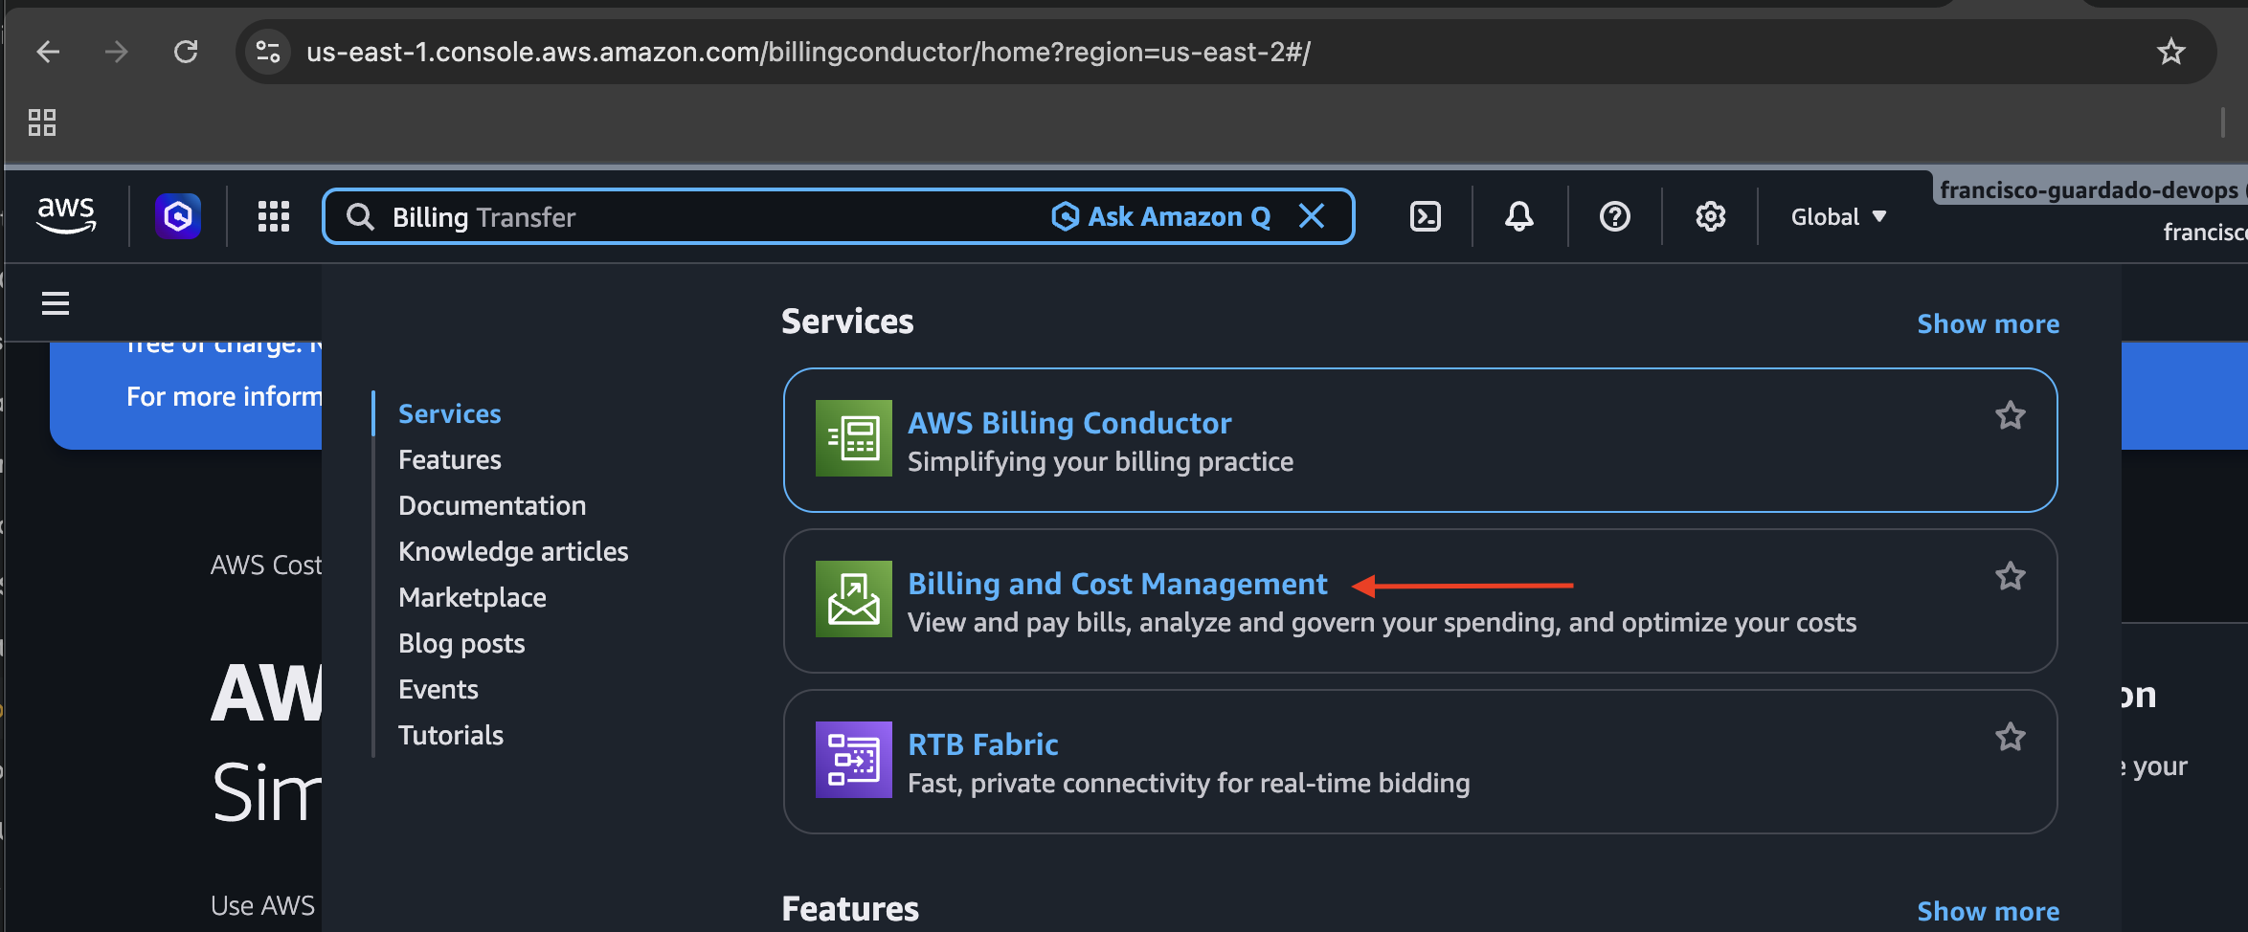Select Services search category

(x=450, y=413)
